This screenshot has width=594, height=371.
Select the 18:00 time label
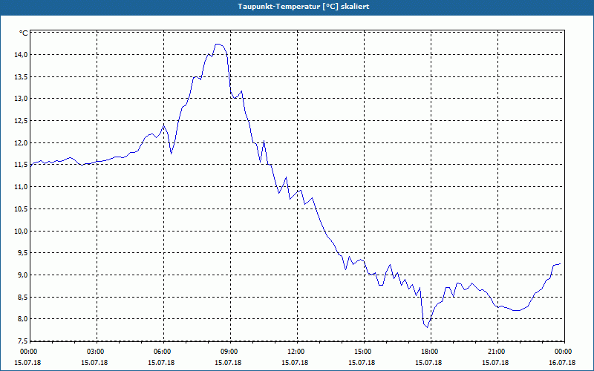(431, 352)
